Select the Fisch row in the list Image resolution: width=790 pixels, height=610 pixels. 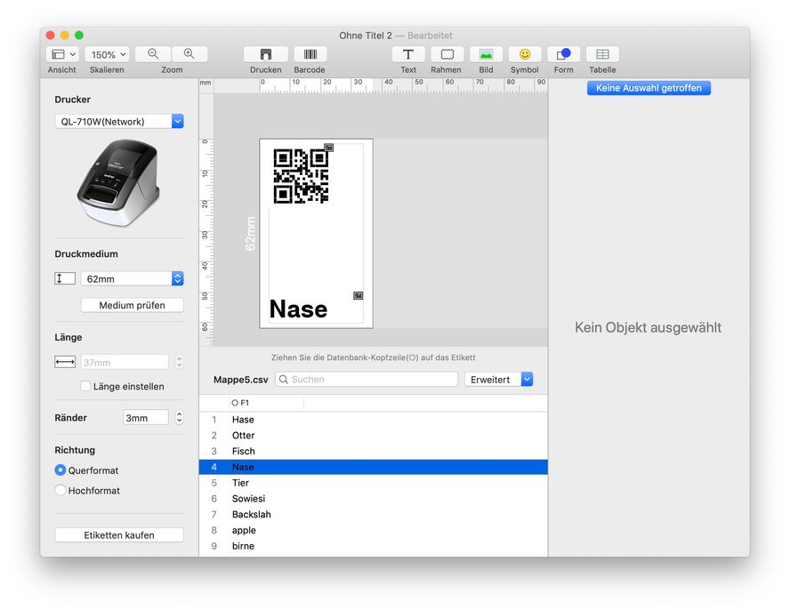click(374, 451)
